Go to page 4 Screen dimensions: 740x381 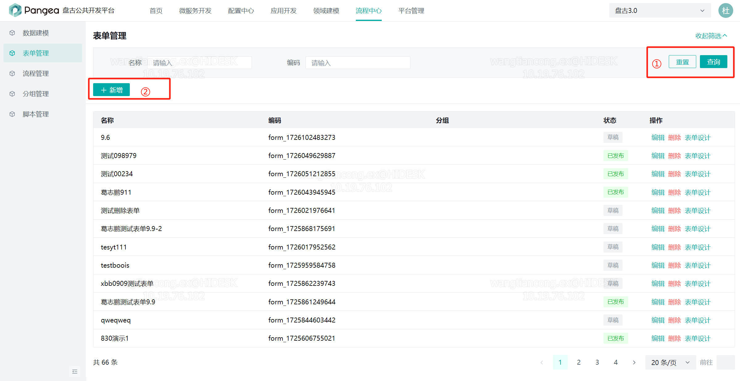[616, 362]
